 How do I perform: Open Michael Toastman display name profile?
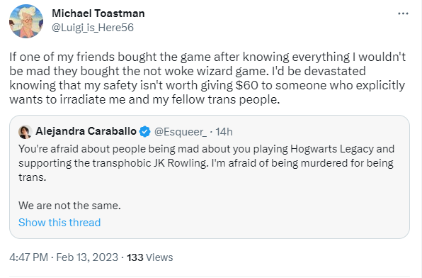tap(98, 13)
